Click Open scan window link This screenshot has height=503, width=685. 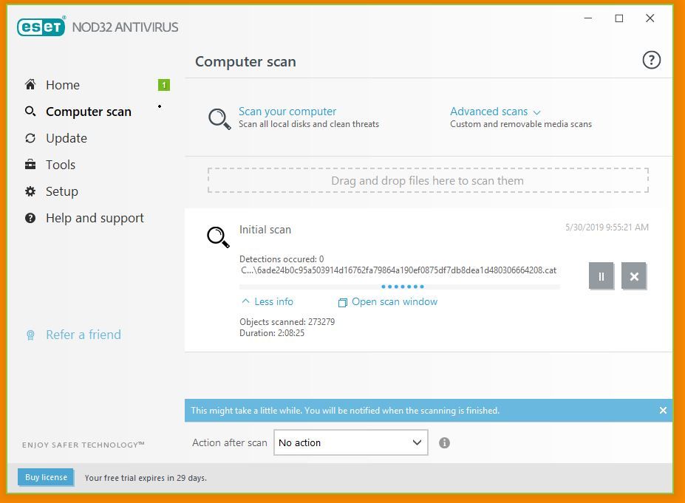point(395,301)
